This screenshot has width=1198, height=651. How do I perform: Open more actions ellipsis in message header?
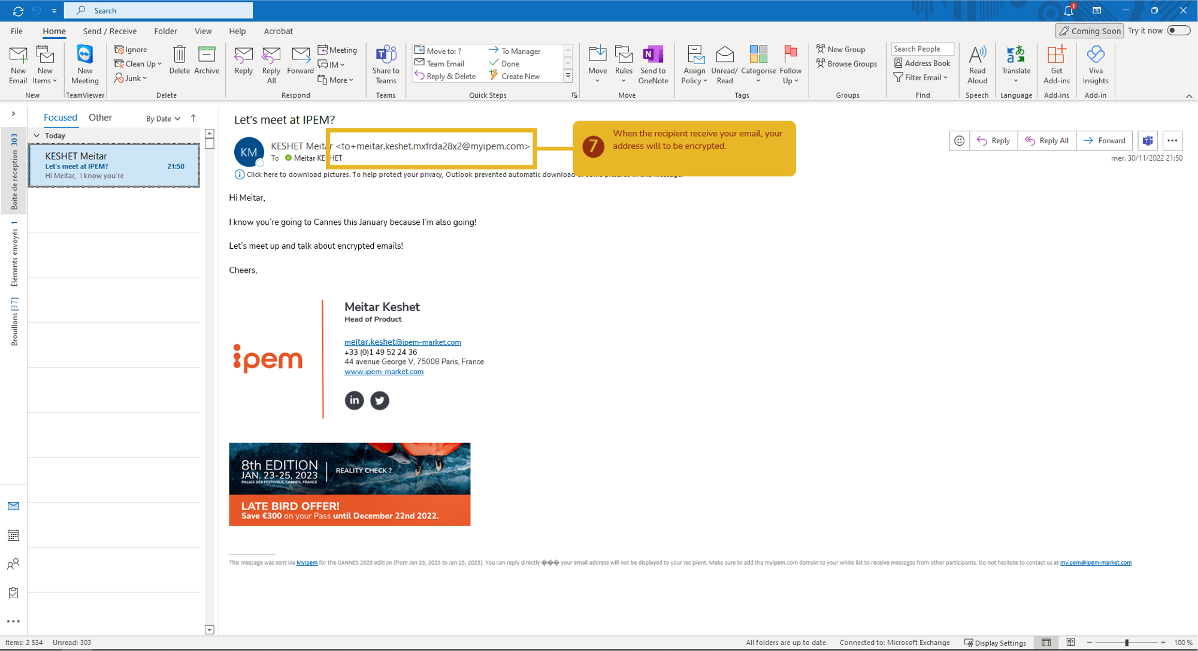1172,141
